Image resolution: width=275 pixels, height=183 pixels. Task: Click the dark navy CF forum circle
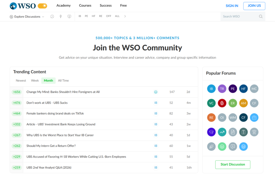243,118
